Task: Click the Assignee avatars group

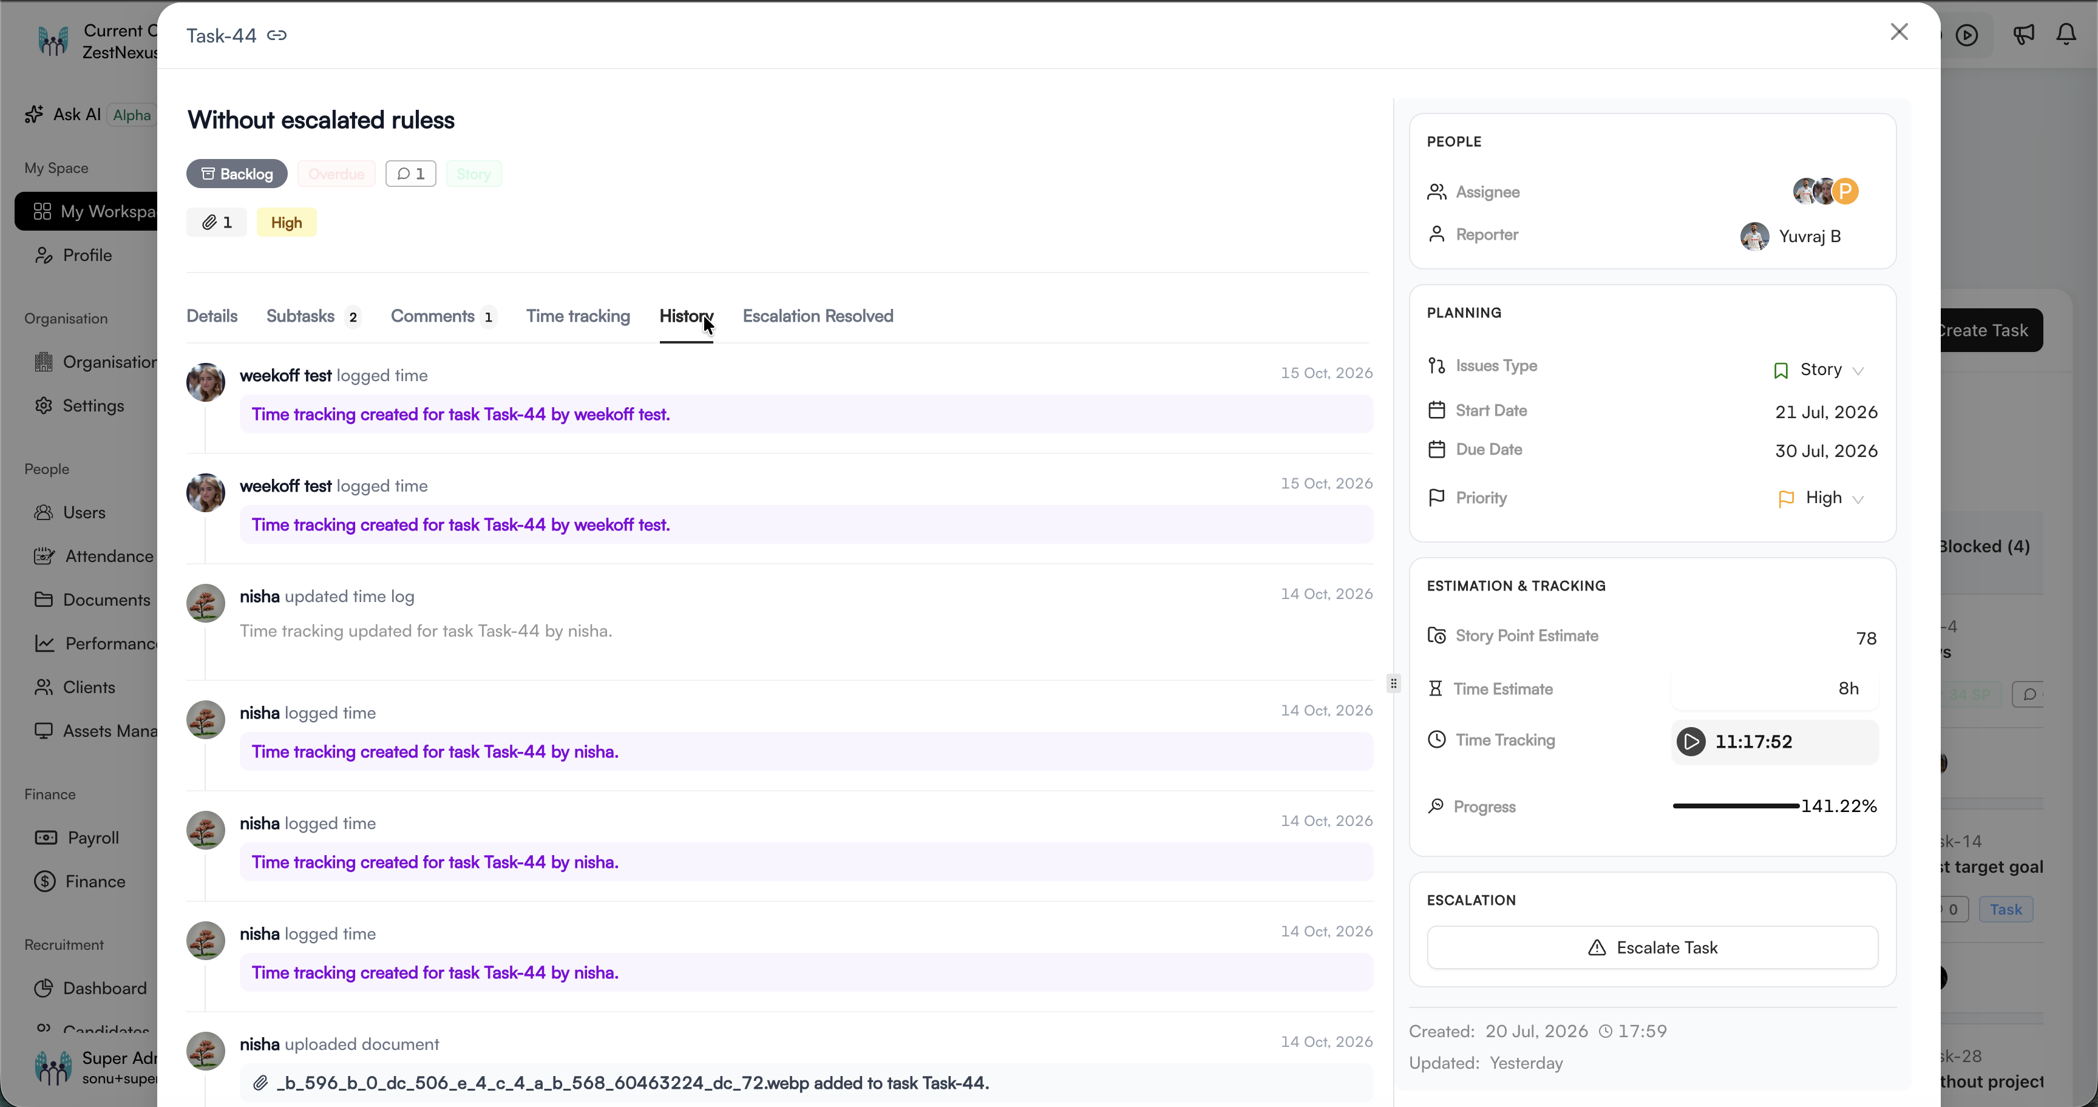Action: 1825,191
